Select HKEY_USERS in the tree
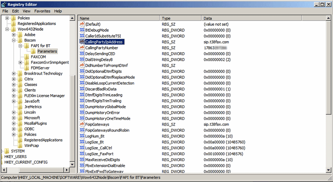Image resolution: width=333 pixels, height=182 pixels. 15,157
